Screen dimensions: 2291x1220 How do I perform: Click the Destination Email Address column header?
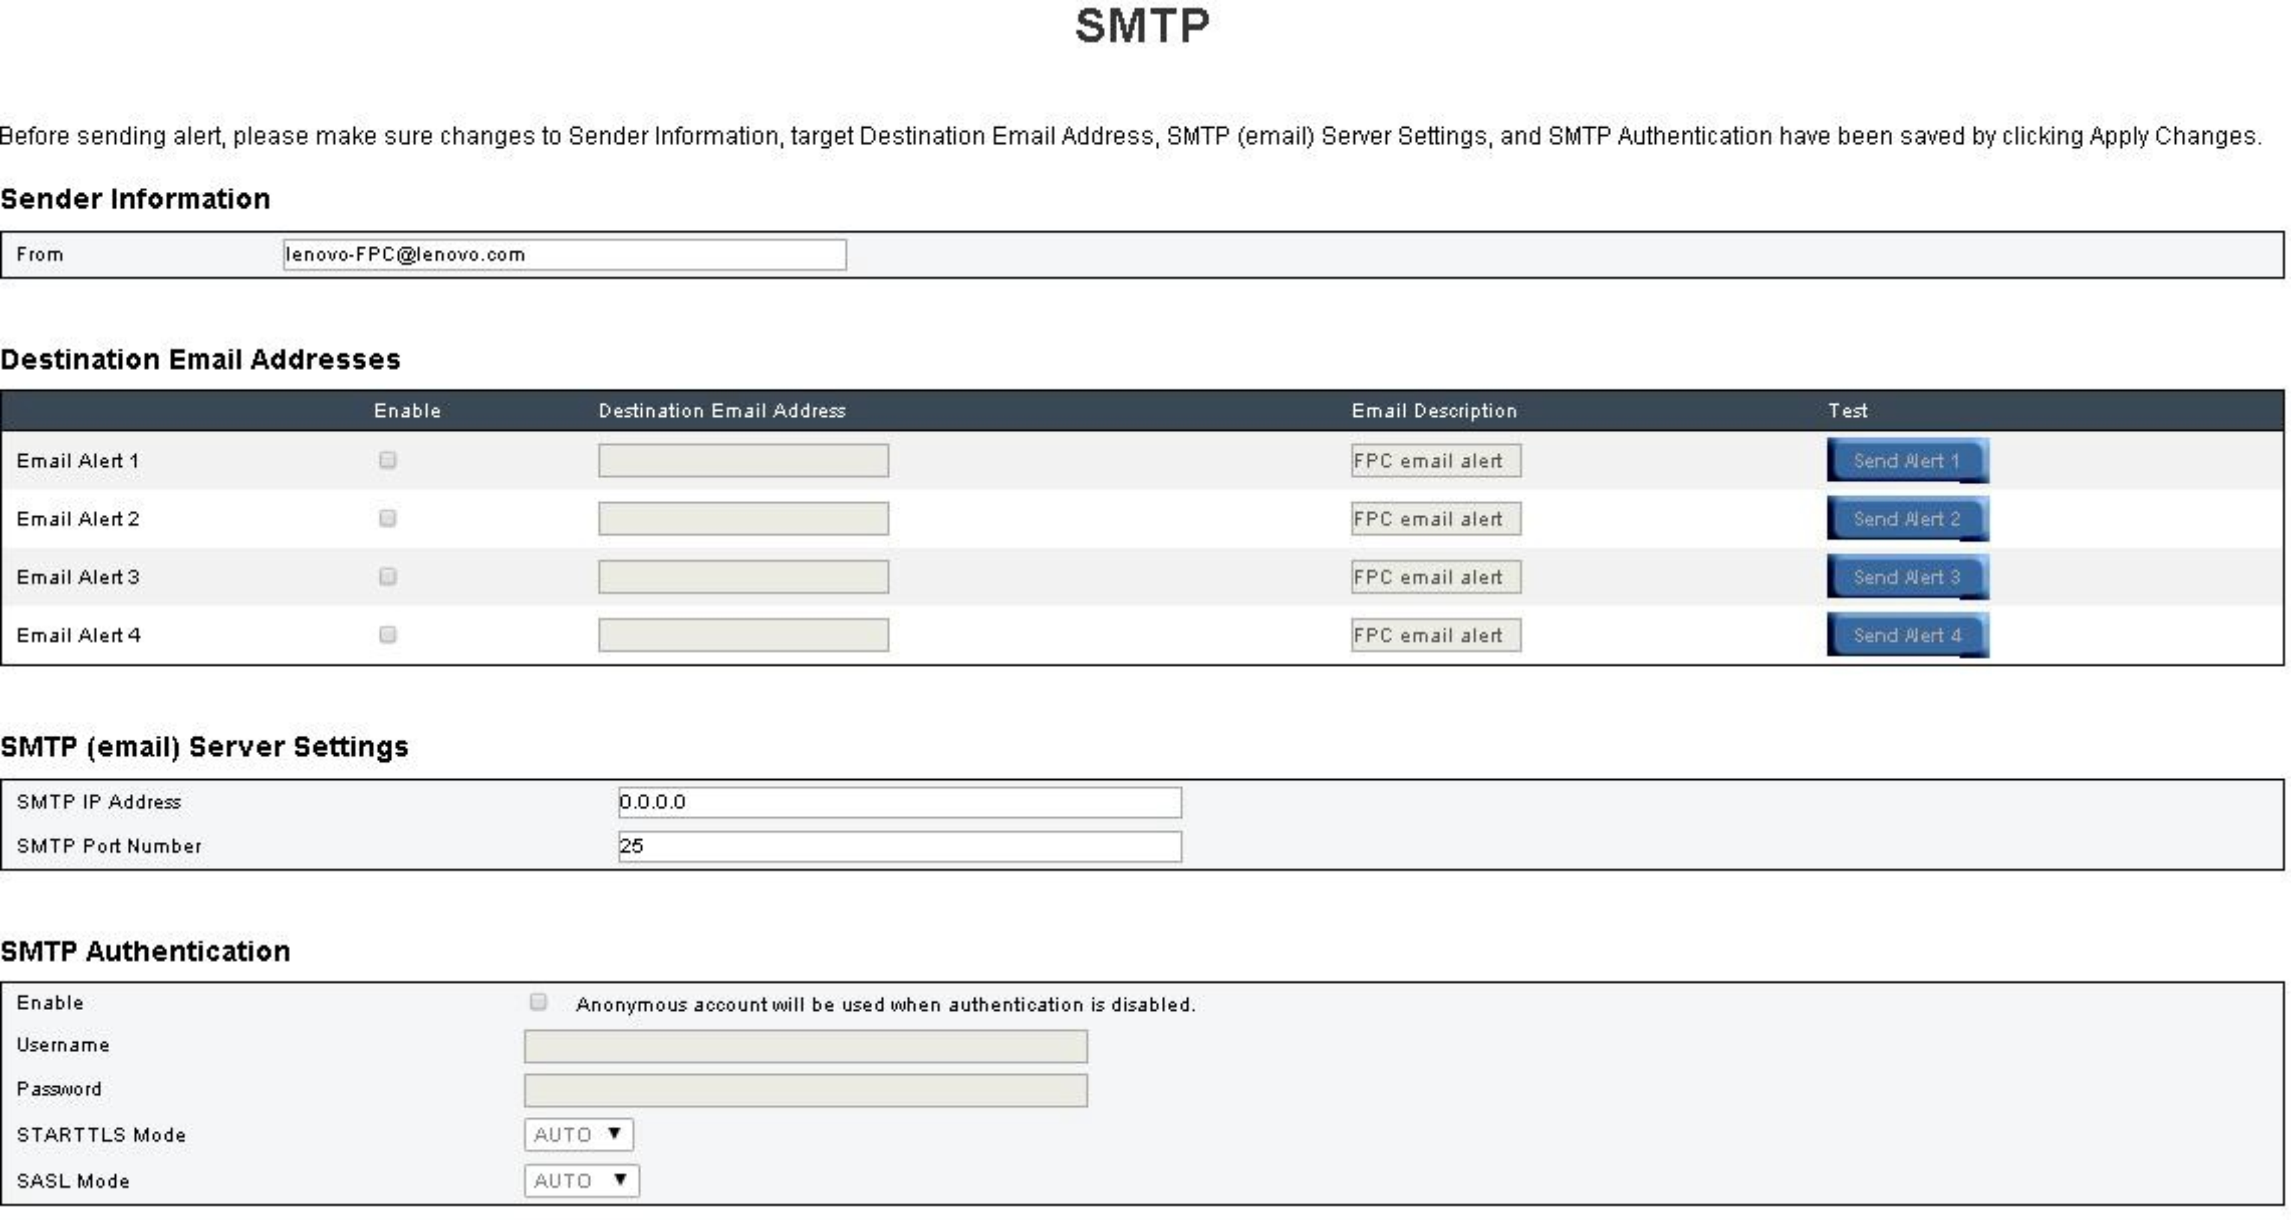[x=722, y=411]
